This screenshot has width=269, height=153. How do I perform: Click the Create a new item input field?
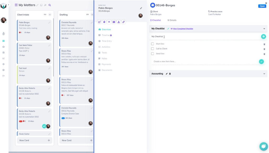point(205,61)
